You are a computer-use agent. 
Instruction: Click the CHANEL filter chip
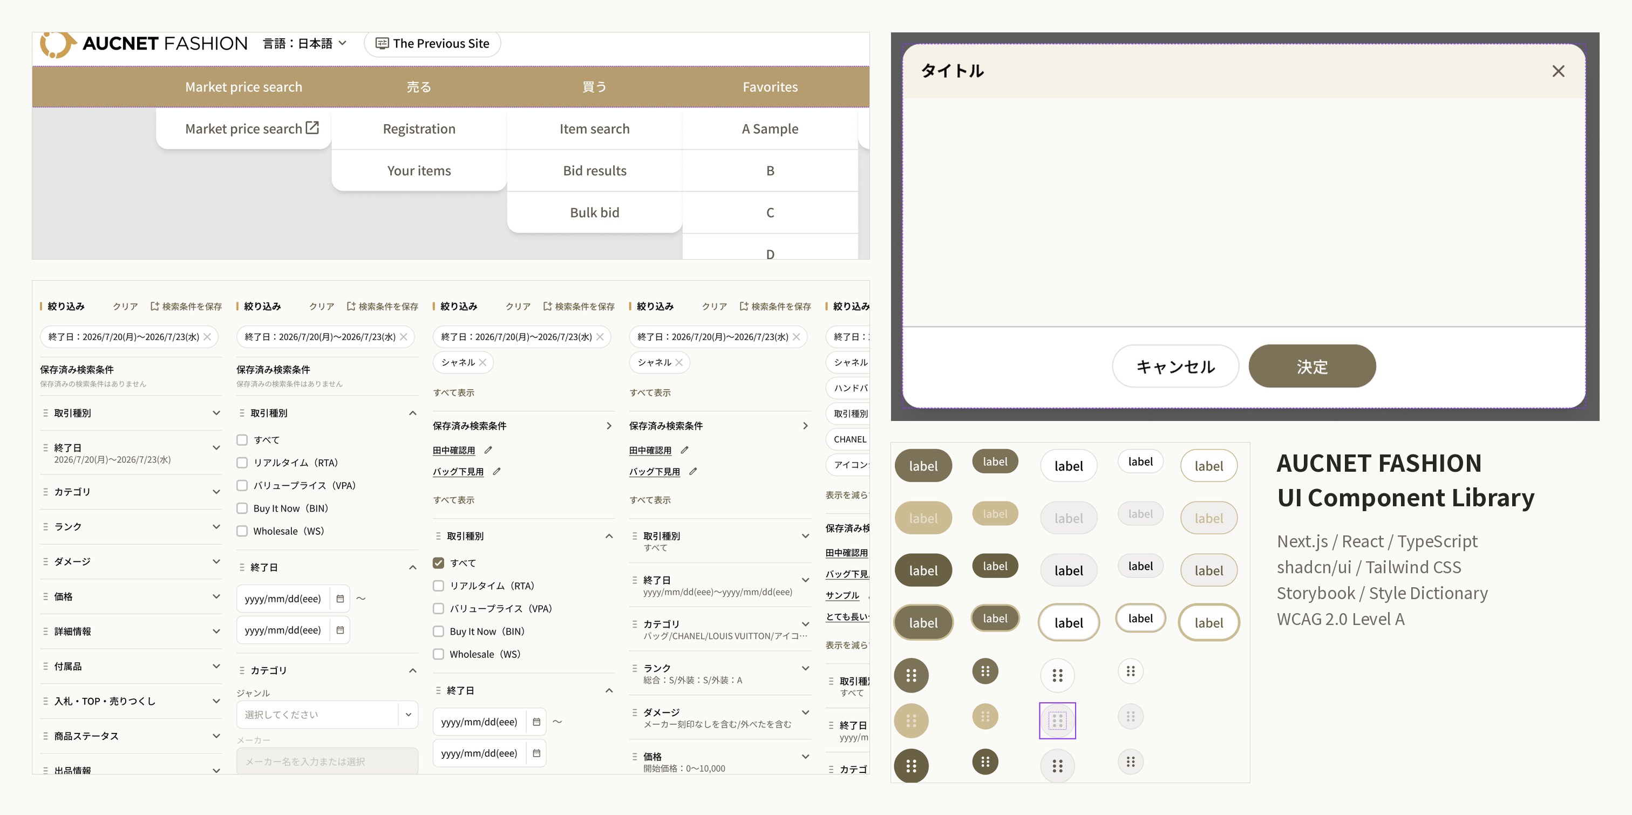tap(848, 439)
